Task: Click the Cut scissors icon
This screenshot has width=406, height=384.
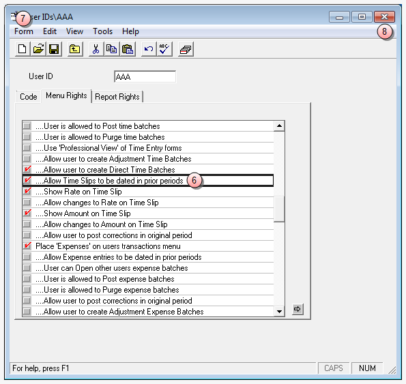Action: pyautogui.click(x=96, y=49)
